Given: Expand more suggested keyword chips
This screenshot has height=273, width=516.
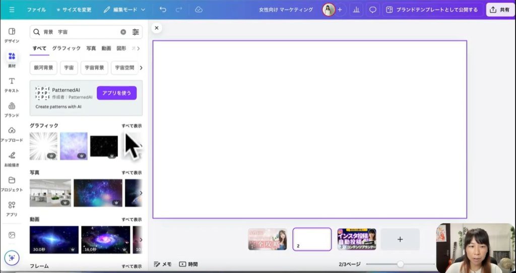Looking at the screenshot, I should tap(141, 68).
